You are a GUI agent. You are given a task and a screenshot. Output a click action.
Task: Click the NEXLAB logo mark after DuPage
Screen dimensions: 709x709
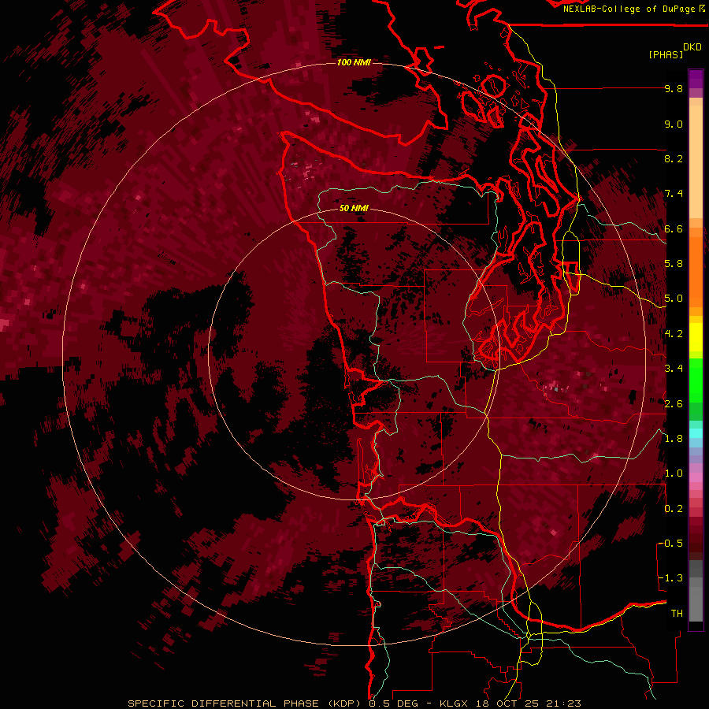tap(702, 8)
